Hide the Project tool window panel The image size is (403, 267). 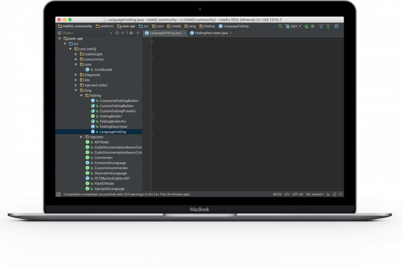(x=138, y=33)
